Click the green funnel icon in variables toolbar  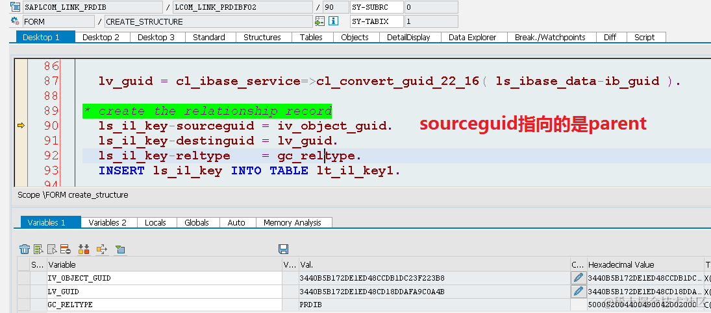coord(120,249)
